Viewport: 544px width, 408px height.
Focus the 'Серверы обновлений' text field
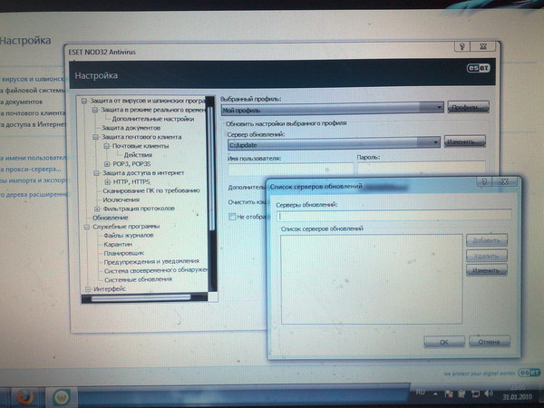(393, 216)
